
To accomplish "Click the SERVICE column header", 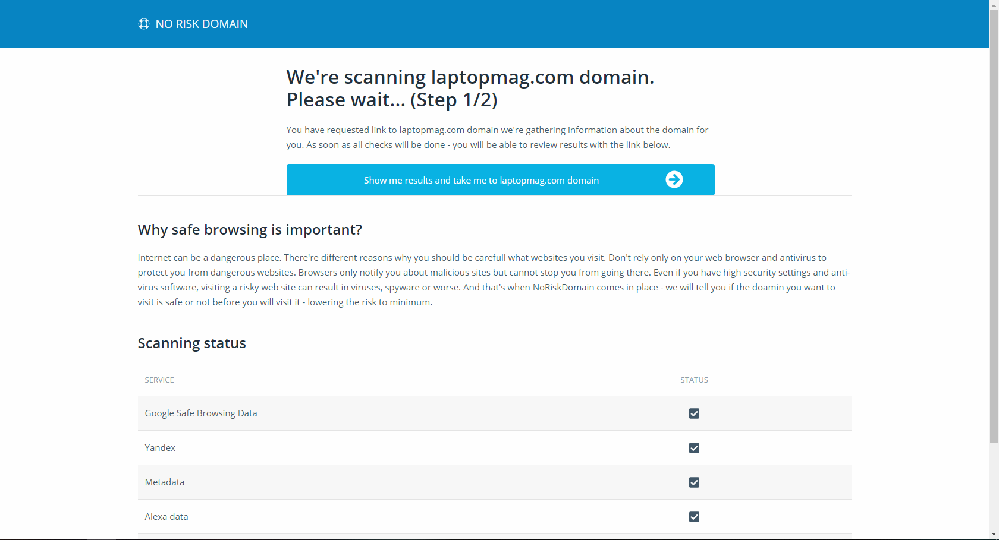I will tap(159, 380).
